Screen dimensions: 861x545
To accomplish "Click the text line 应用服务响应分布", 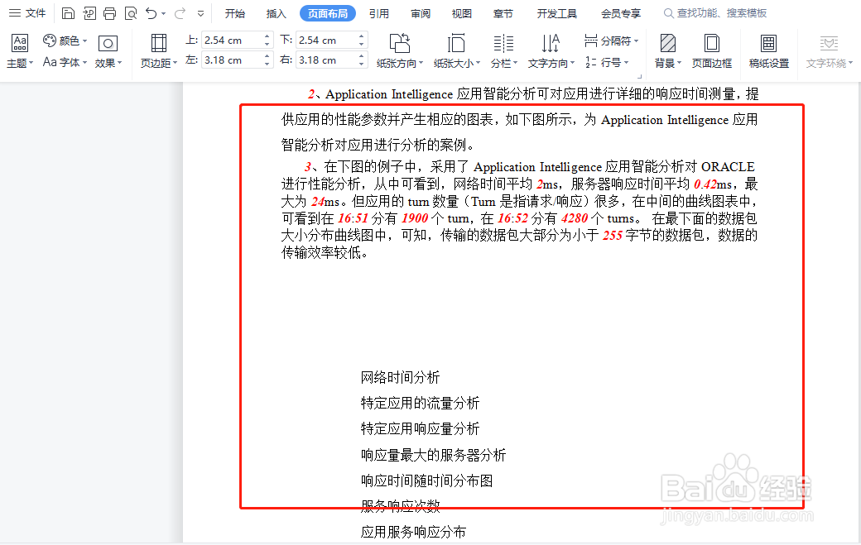I will [413, 532].
